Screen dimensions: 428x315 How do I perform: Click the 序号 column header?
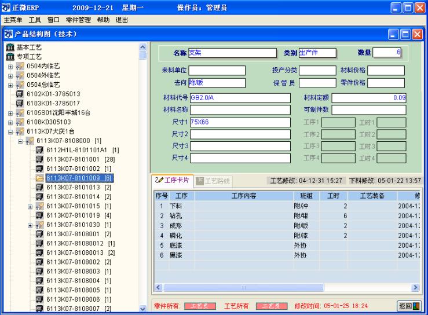(x=162, y=196)
